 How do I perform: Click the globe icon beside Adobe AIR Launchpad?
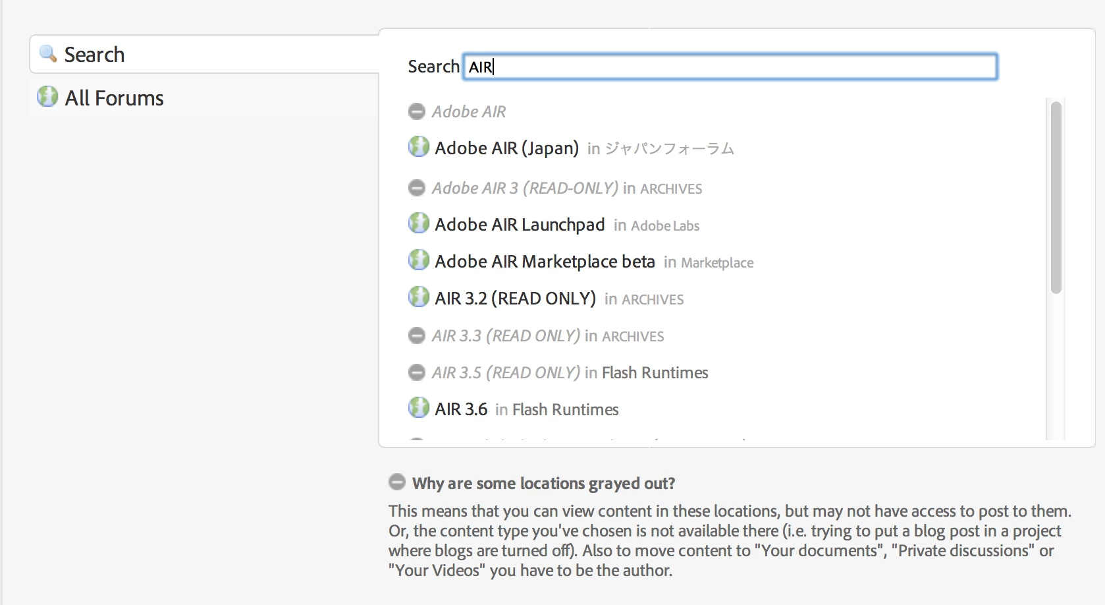pyautogui.click(x=419, y=223)
